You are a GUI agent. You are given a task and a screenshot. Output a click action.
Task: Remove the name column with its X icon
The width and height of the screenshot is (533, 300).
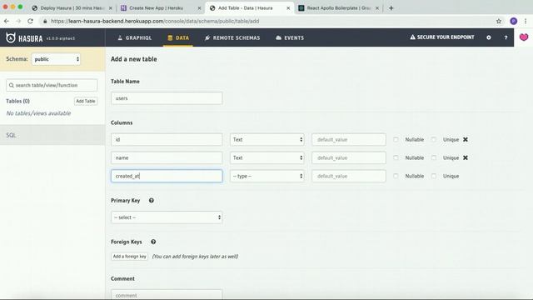pos(466,157)
